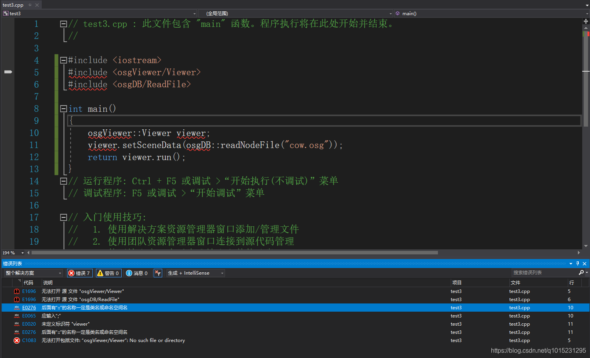Close the test3.cpp tab

click(37, 5)
